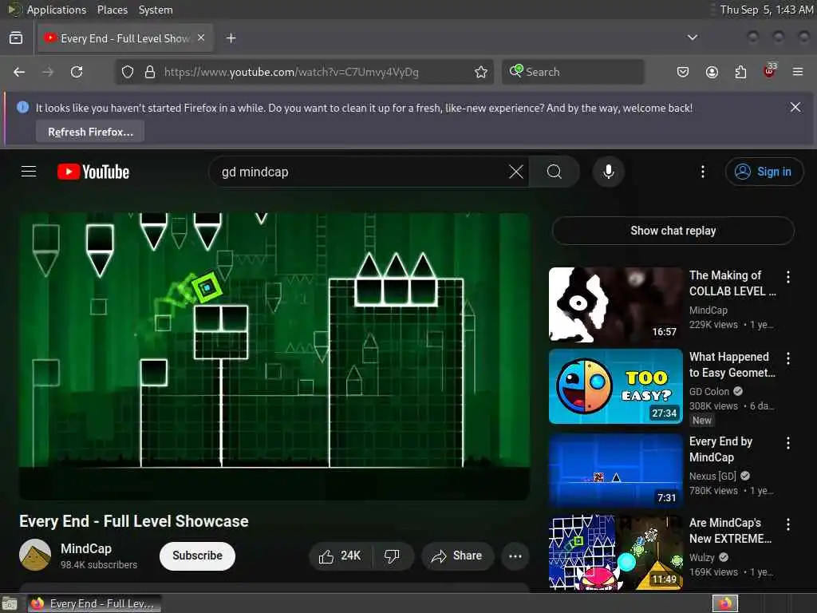
Task: Bookmark this page with star
Action: point(481,72)
